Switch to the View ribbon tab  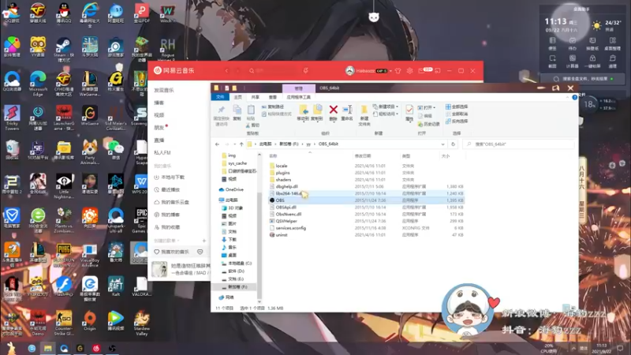(x=273, y=97)
